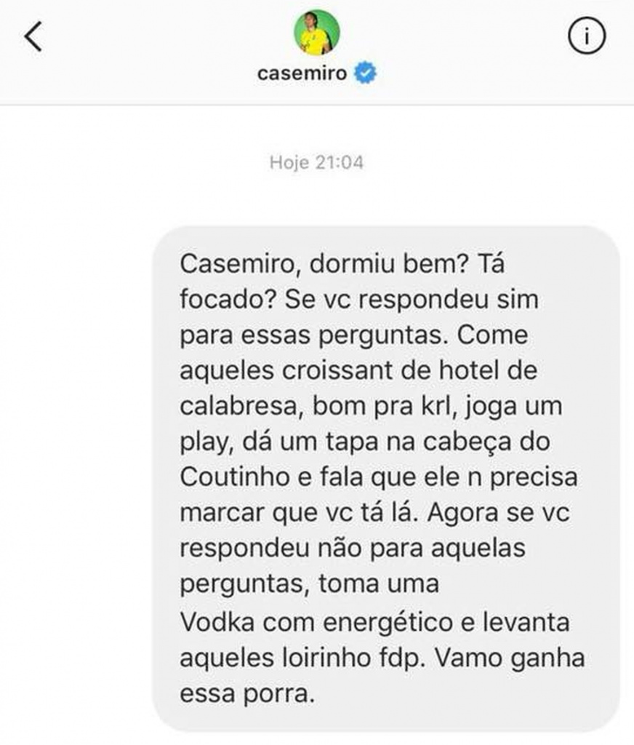Go back using the left arrow
Image resolution: width=634 pixels, height=745 pixels.
pyautogui.click(x=33, y=36)
